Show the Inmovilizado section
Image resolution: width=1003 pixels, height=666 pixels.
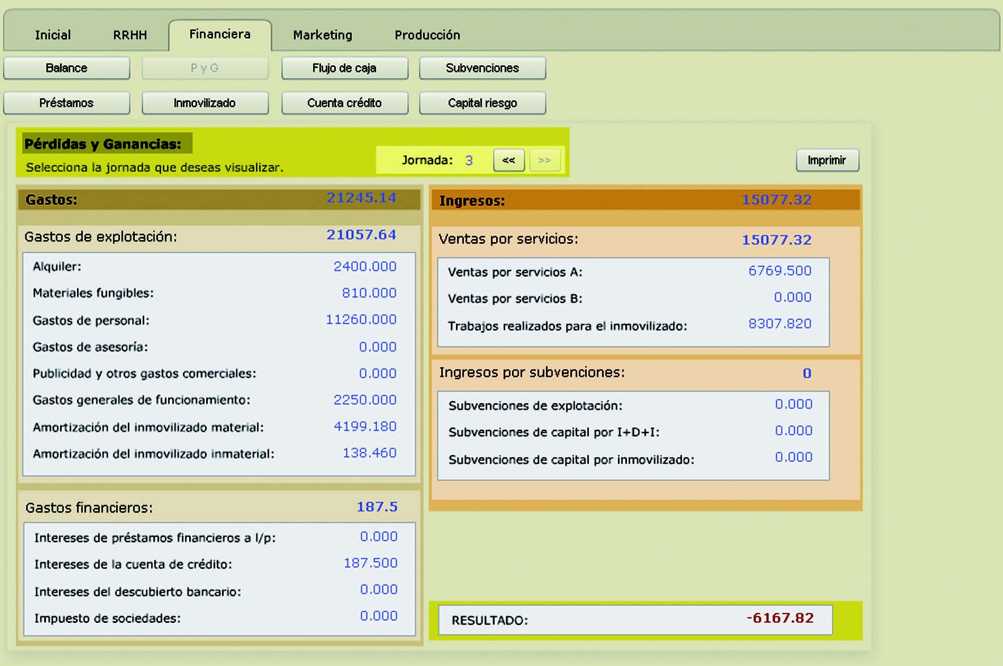[x=204, y=103]
